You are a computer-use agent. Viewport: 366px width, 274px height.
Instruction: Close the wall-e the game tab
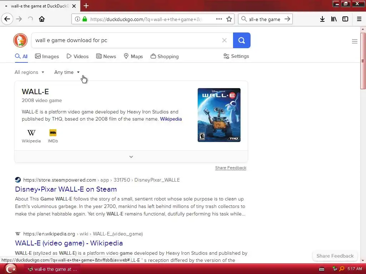[x=74, y=6]
